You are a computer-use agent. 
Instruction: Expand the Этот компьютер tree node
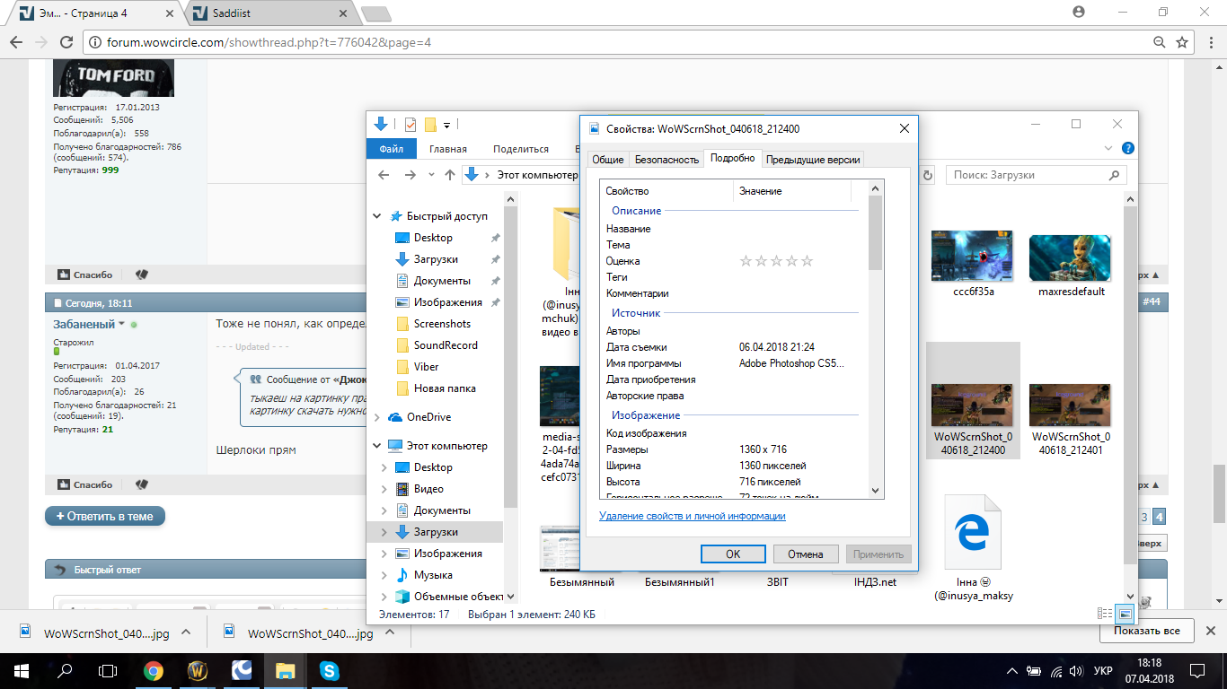coord(376,446)
